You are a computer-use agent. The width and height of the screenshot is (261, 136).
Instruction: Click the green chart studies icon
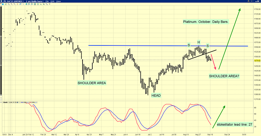pyautogui.click(x=26, y=4)
